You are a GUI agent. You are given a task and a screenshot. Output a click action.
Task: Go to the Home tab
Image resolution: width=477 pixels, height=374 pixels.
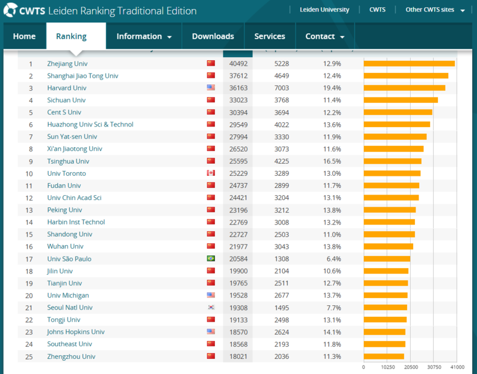24,36
